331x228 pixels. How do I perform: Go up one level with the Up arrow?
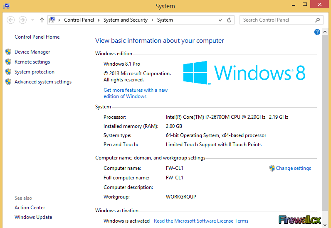tap(42, 20)
